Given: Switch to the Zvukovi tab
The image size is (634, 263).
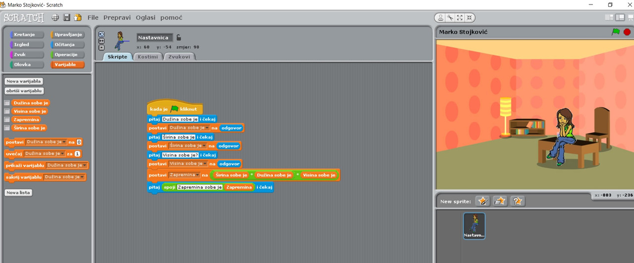Looking at the screenshot, I should 180,56.
